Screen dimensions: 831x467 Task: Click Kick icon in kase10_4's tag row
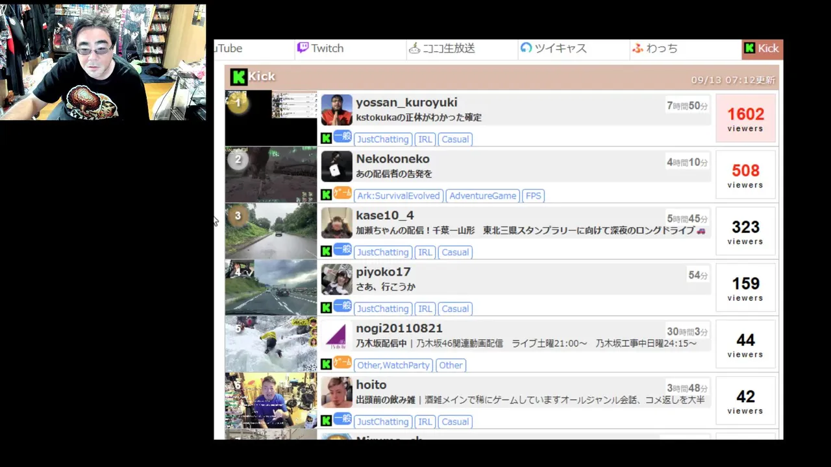point(326,251)
